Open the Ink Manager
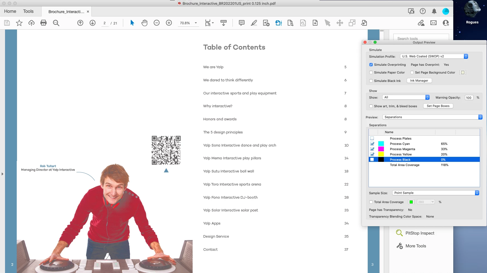The image size is (487, 273). click(419, 81)
